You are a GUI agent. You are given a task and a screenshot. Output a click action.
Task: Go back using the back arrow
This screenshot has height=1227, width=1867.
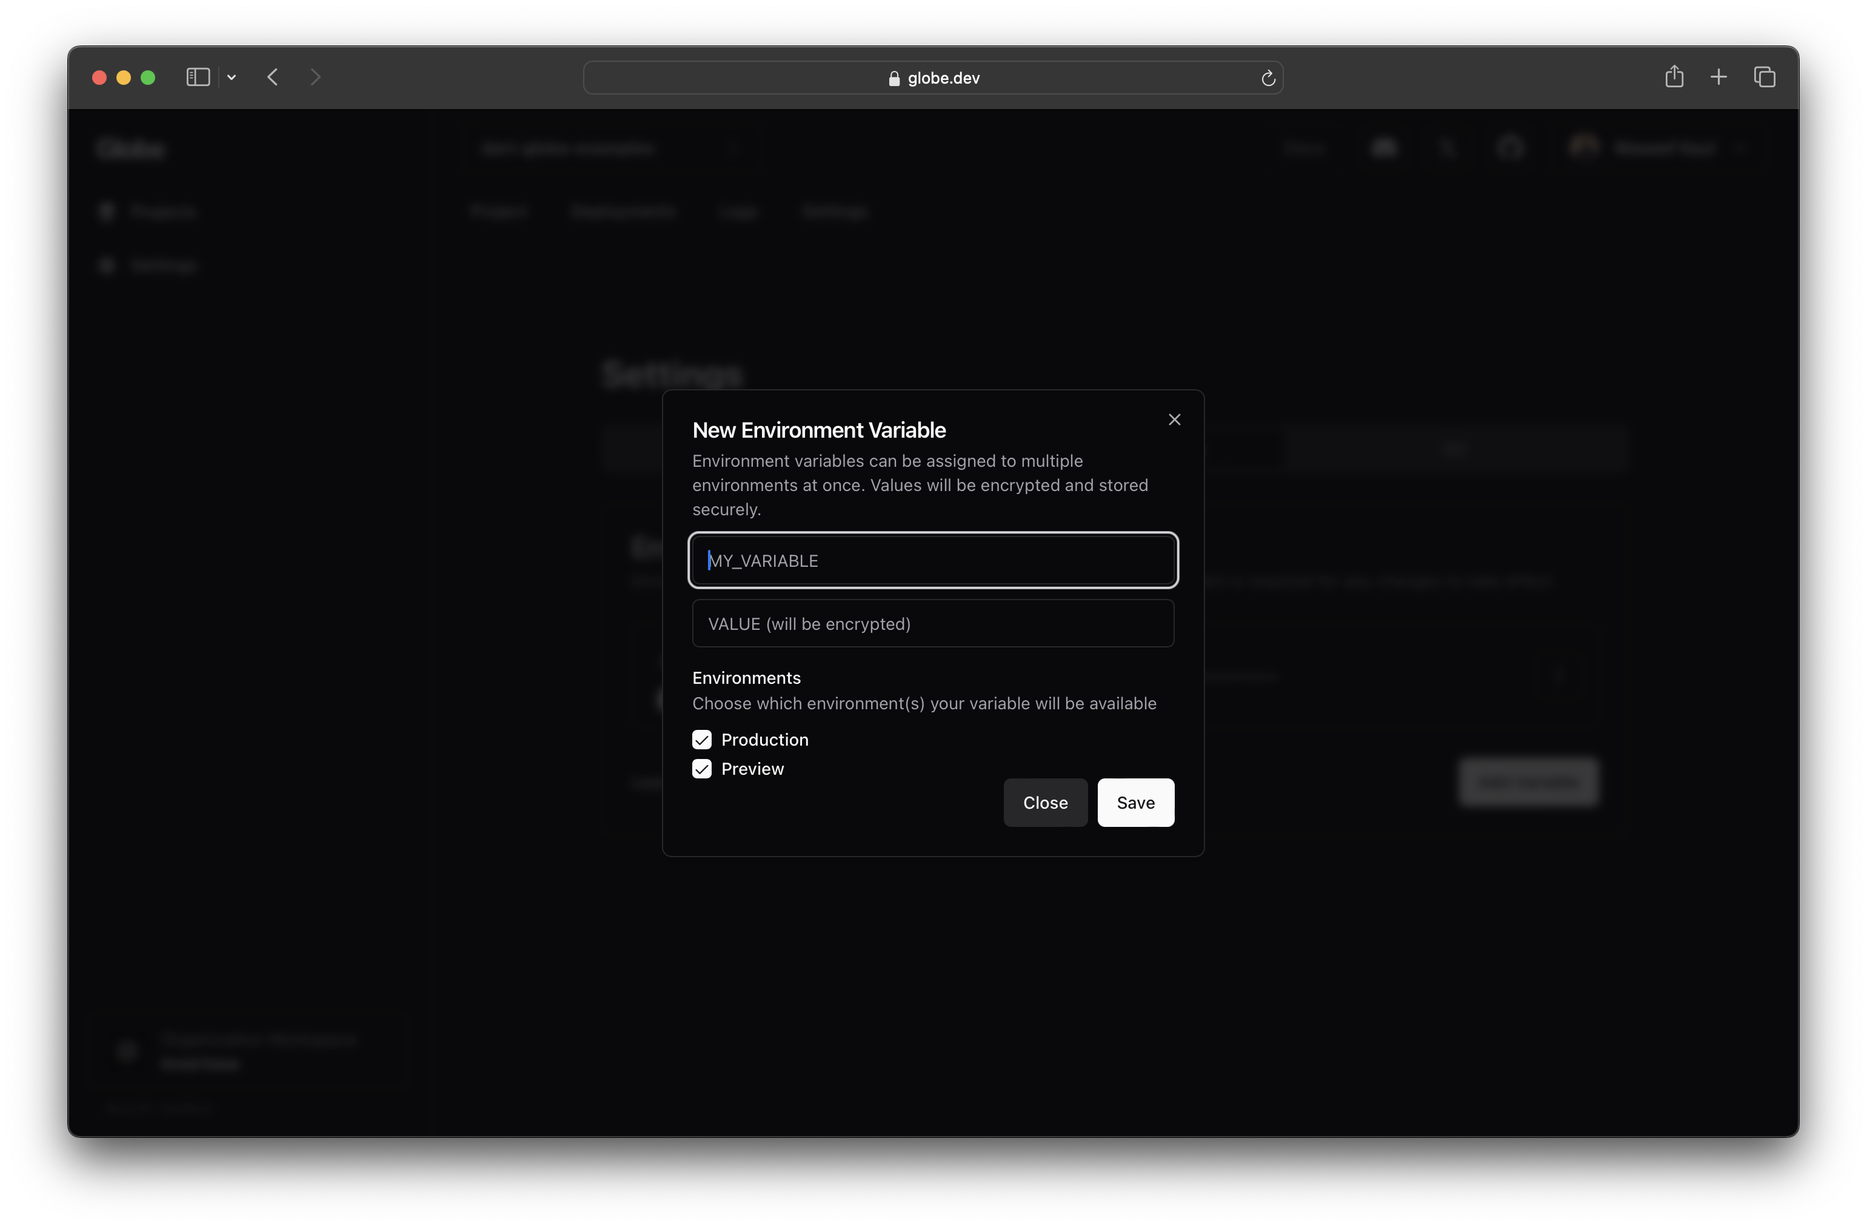[273, 77]
